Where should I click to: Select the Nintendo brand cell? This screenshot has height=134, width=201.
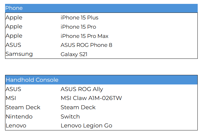19,116
